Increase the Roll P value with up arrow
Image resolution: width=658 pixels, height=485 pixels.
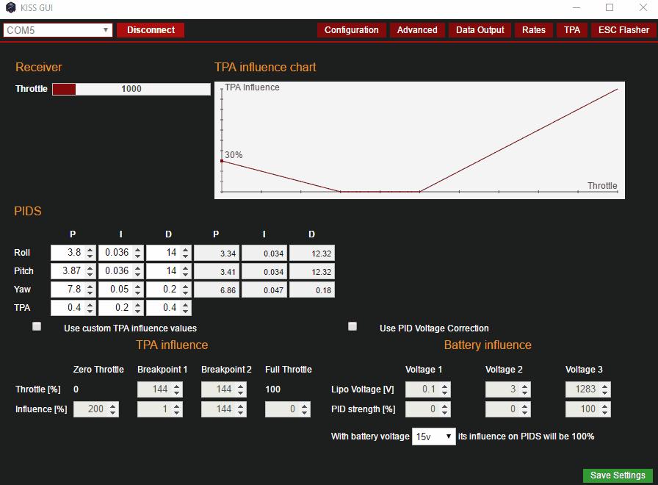(x=90, y=249)
